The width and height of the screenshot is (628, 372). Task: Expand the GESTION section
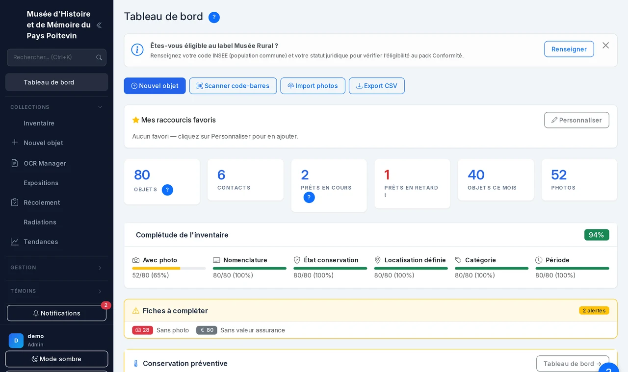[56, 268]
